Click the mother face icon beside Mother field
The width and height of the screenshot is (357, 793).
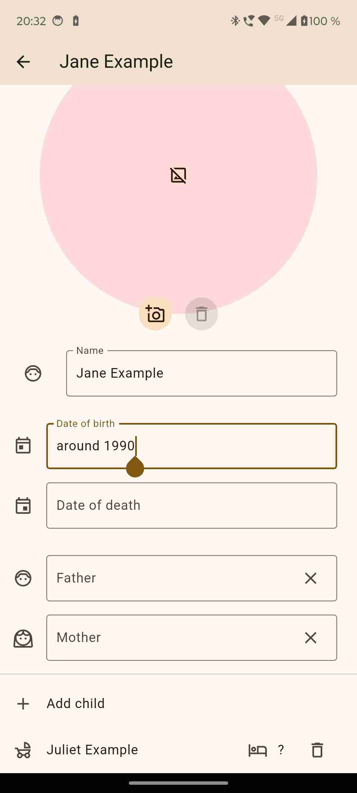pos(23,637)
